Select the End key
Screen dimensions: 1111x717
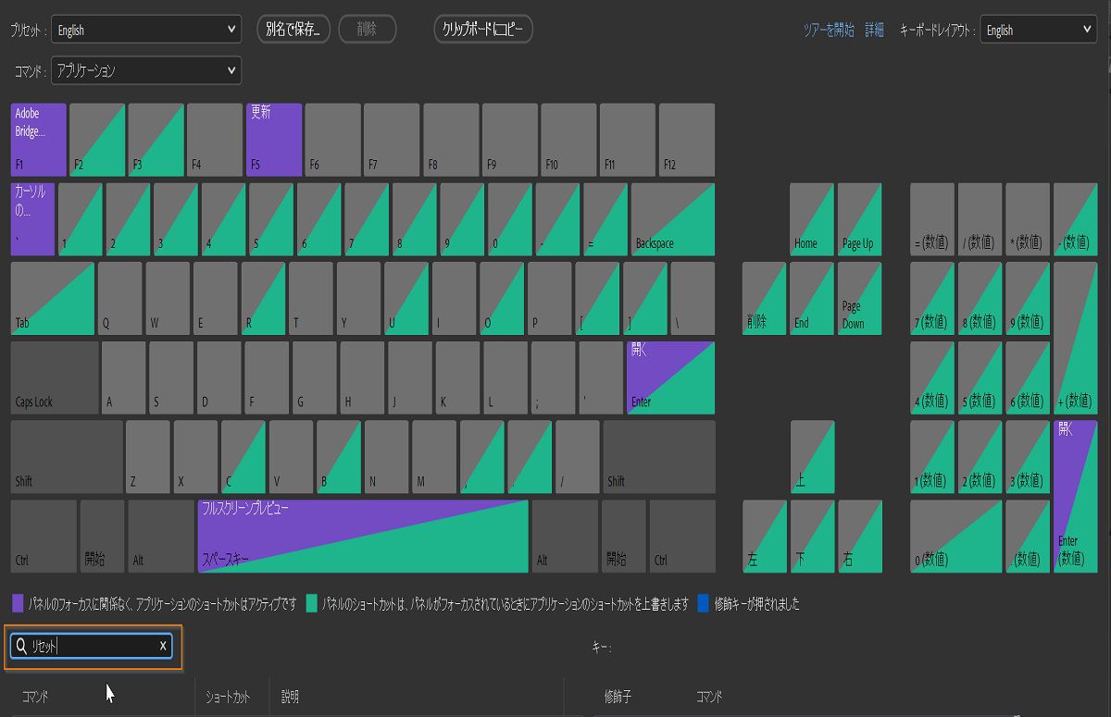click(812, 298)
